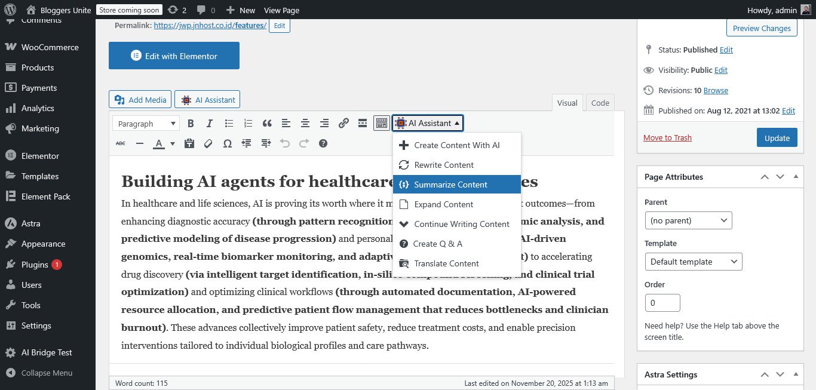Click the Move to Trash link
The image size is (816, 390).
pos(667,137)
